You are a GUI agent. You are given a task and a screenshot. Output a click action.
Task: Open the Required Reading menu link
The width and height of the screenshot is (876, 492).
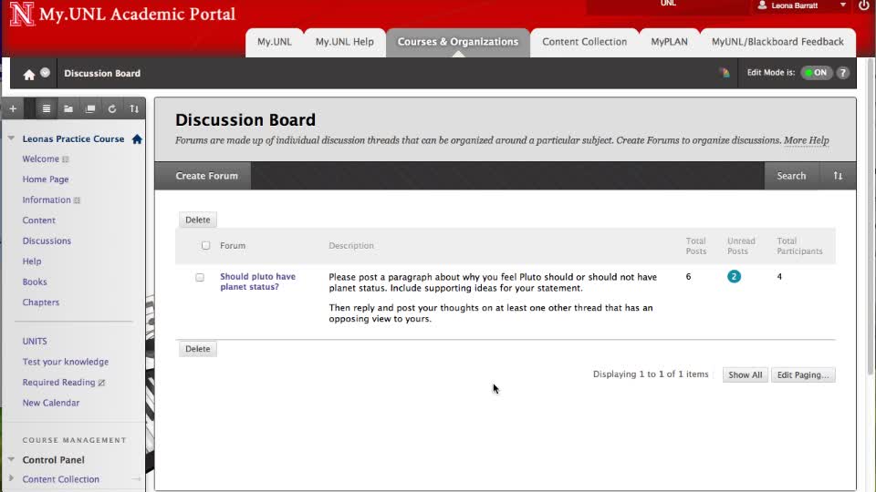point(58,383)
